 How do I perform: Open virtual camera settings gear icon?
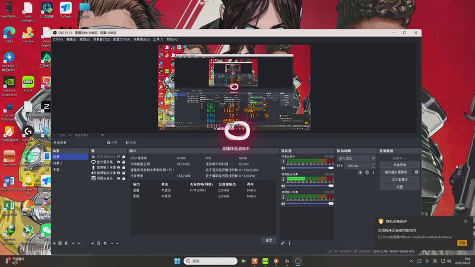[x=417, y=172]
